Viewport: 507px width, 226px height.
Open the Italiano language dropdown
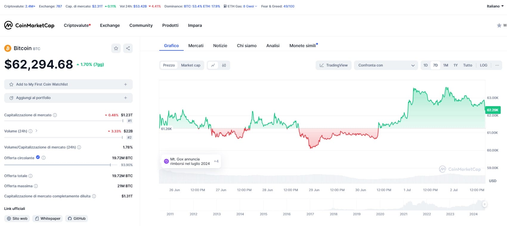[495, 6]
